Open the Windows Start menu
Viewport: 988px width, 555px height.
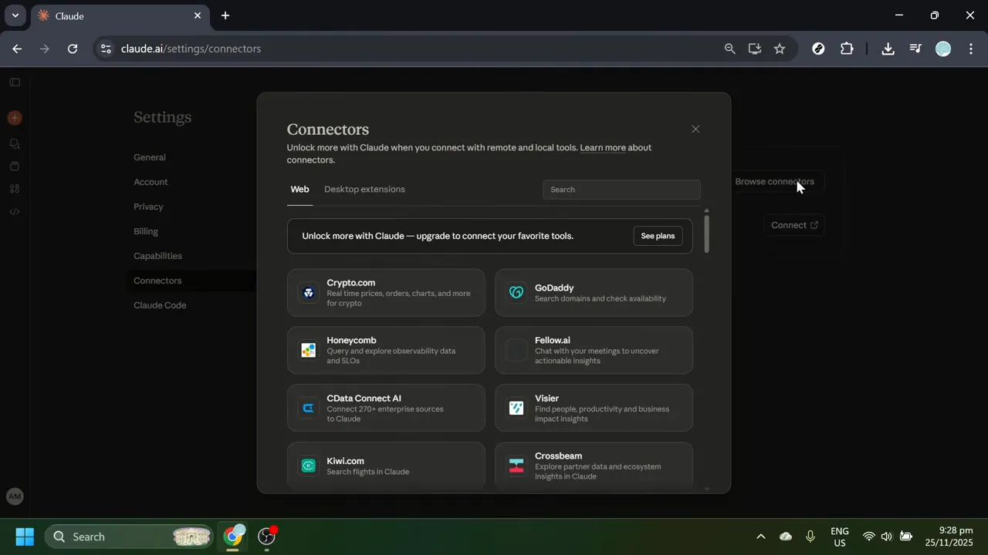point(25,536)
